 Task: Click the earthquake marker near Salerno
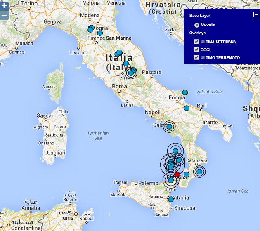tap(169, 127)
